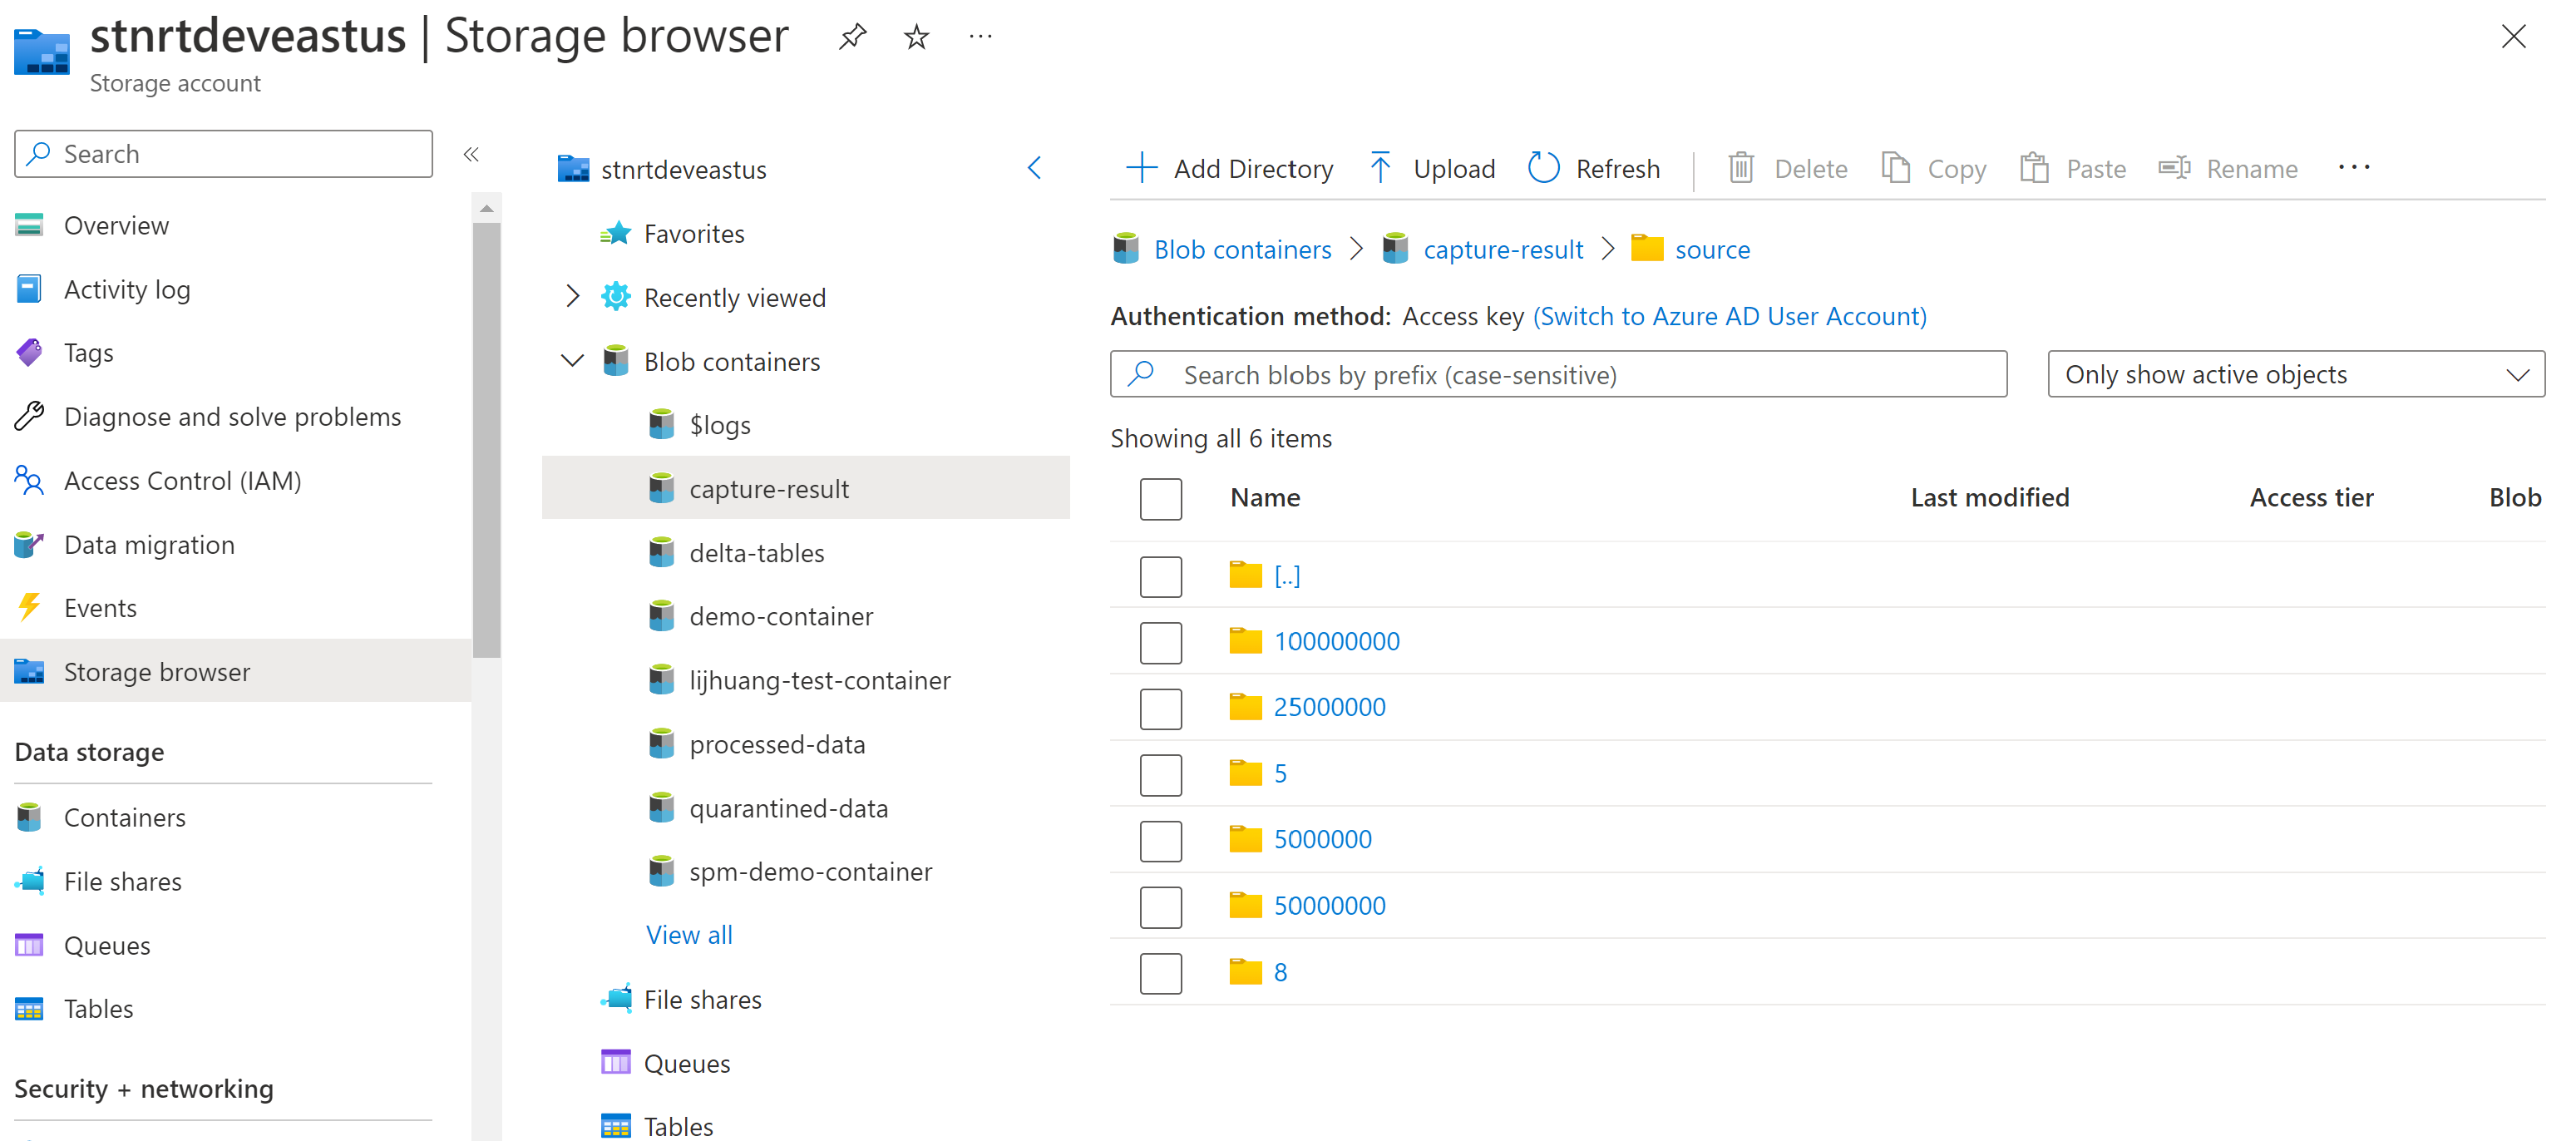The width and height of the screenshot is (2576, 1141).
Task: Check the box for [..] row
Action: point(1160,576)
